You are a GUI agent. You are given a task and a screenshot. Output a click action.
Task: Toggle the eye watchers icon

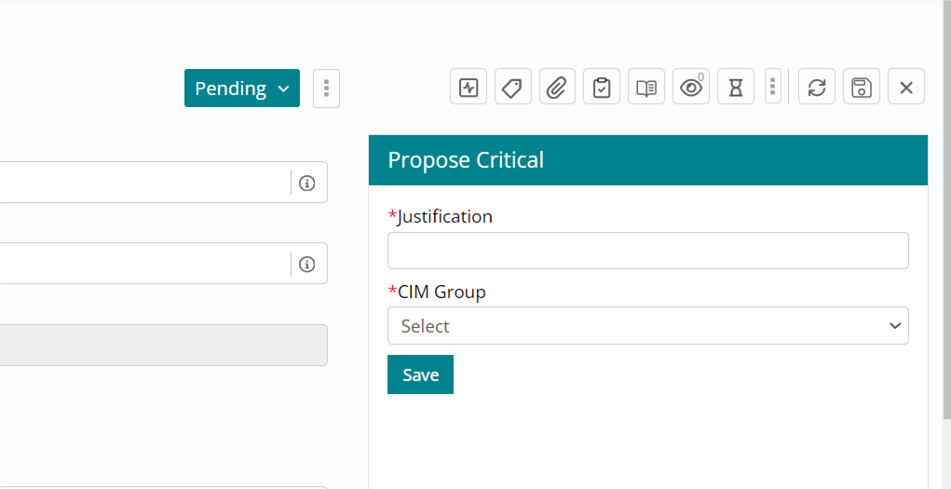click(691, 88)
